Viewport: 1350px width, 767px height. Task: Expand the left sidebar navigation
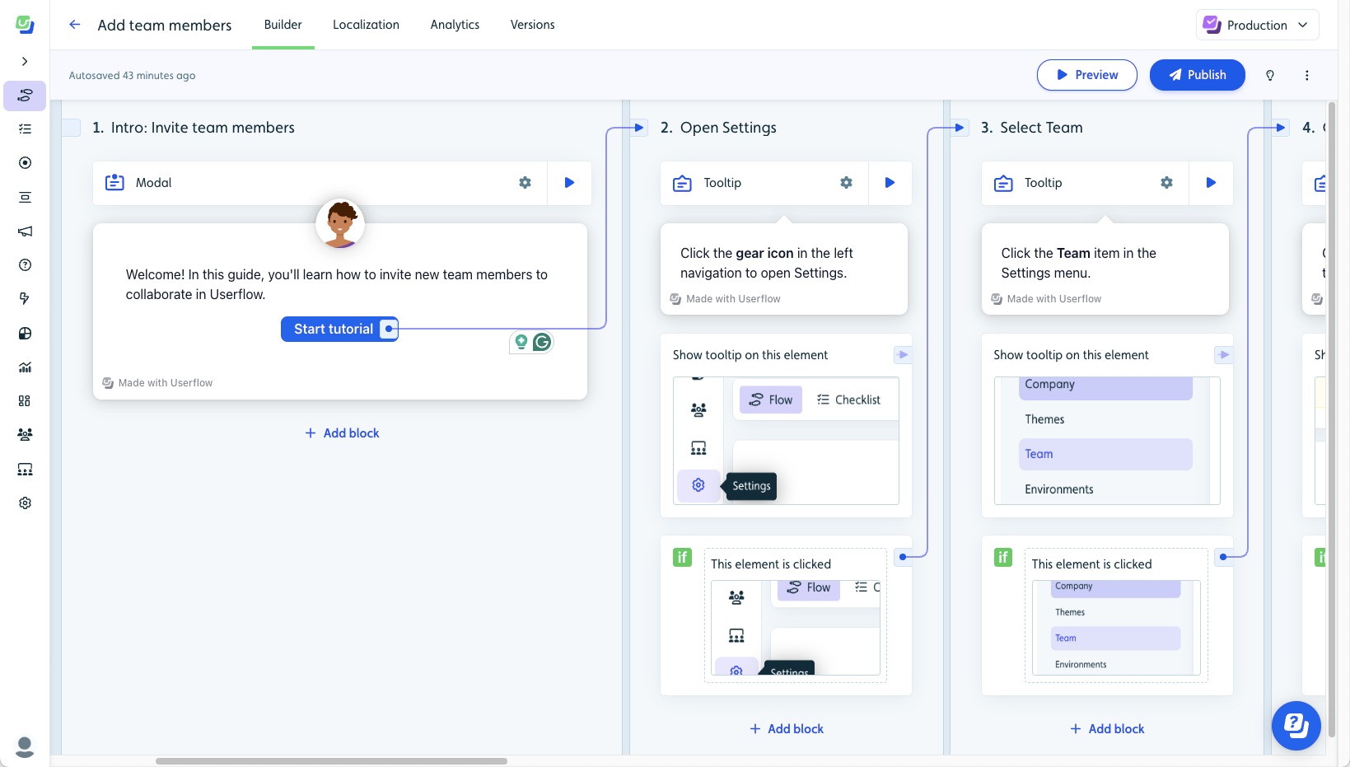(x=25, y=61)
